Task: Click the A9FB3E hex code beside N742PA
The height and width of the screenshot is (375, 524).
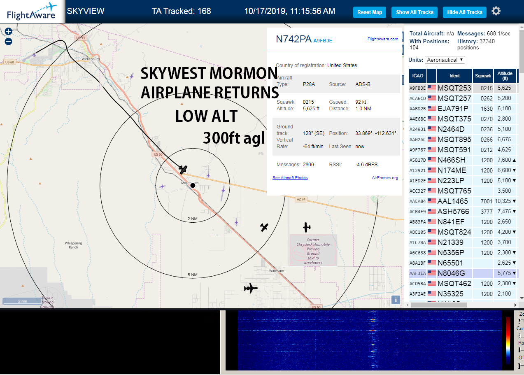Action: [323, 40]
